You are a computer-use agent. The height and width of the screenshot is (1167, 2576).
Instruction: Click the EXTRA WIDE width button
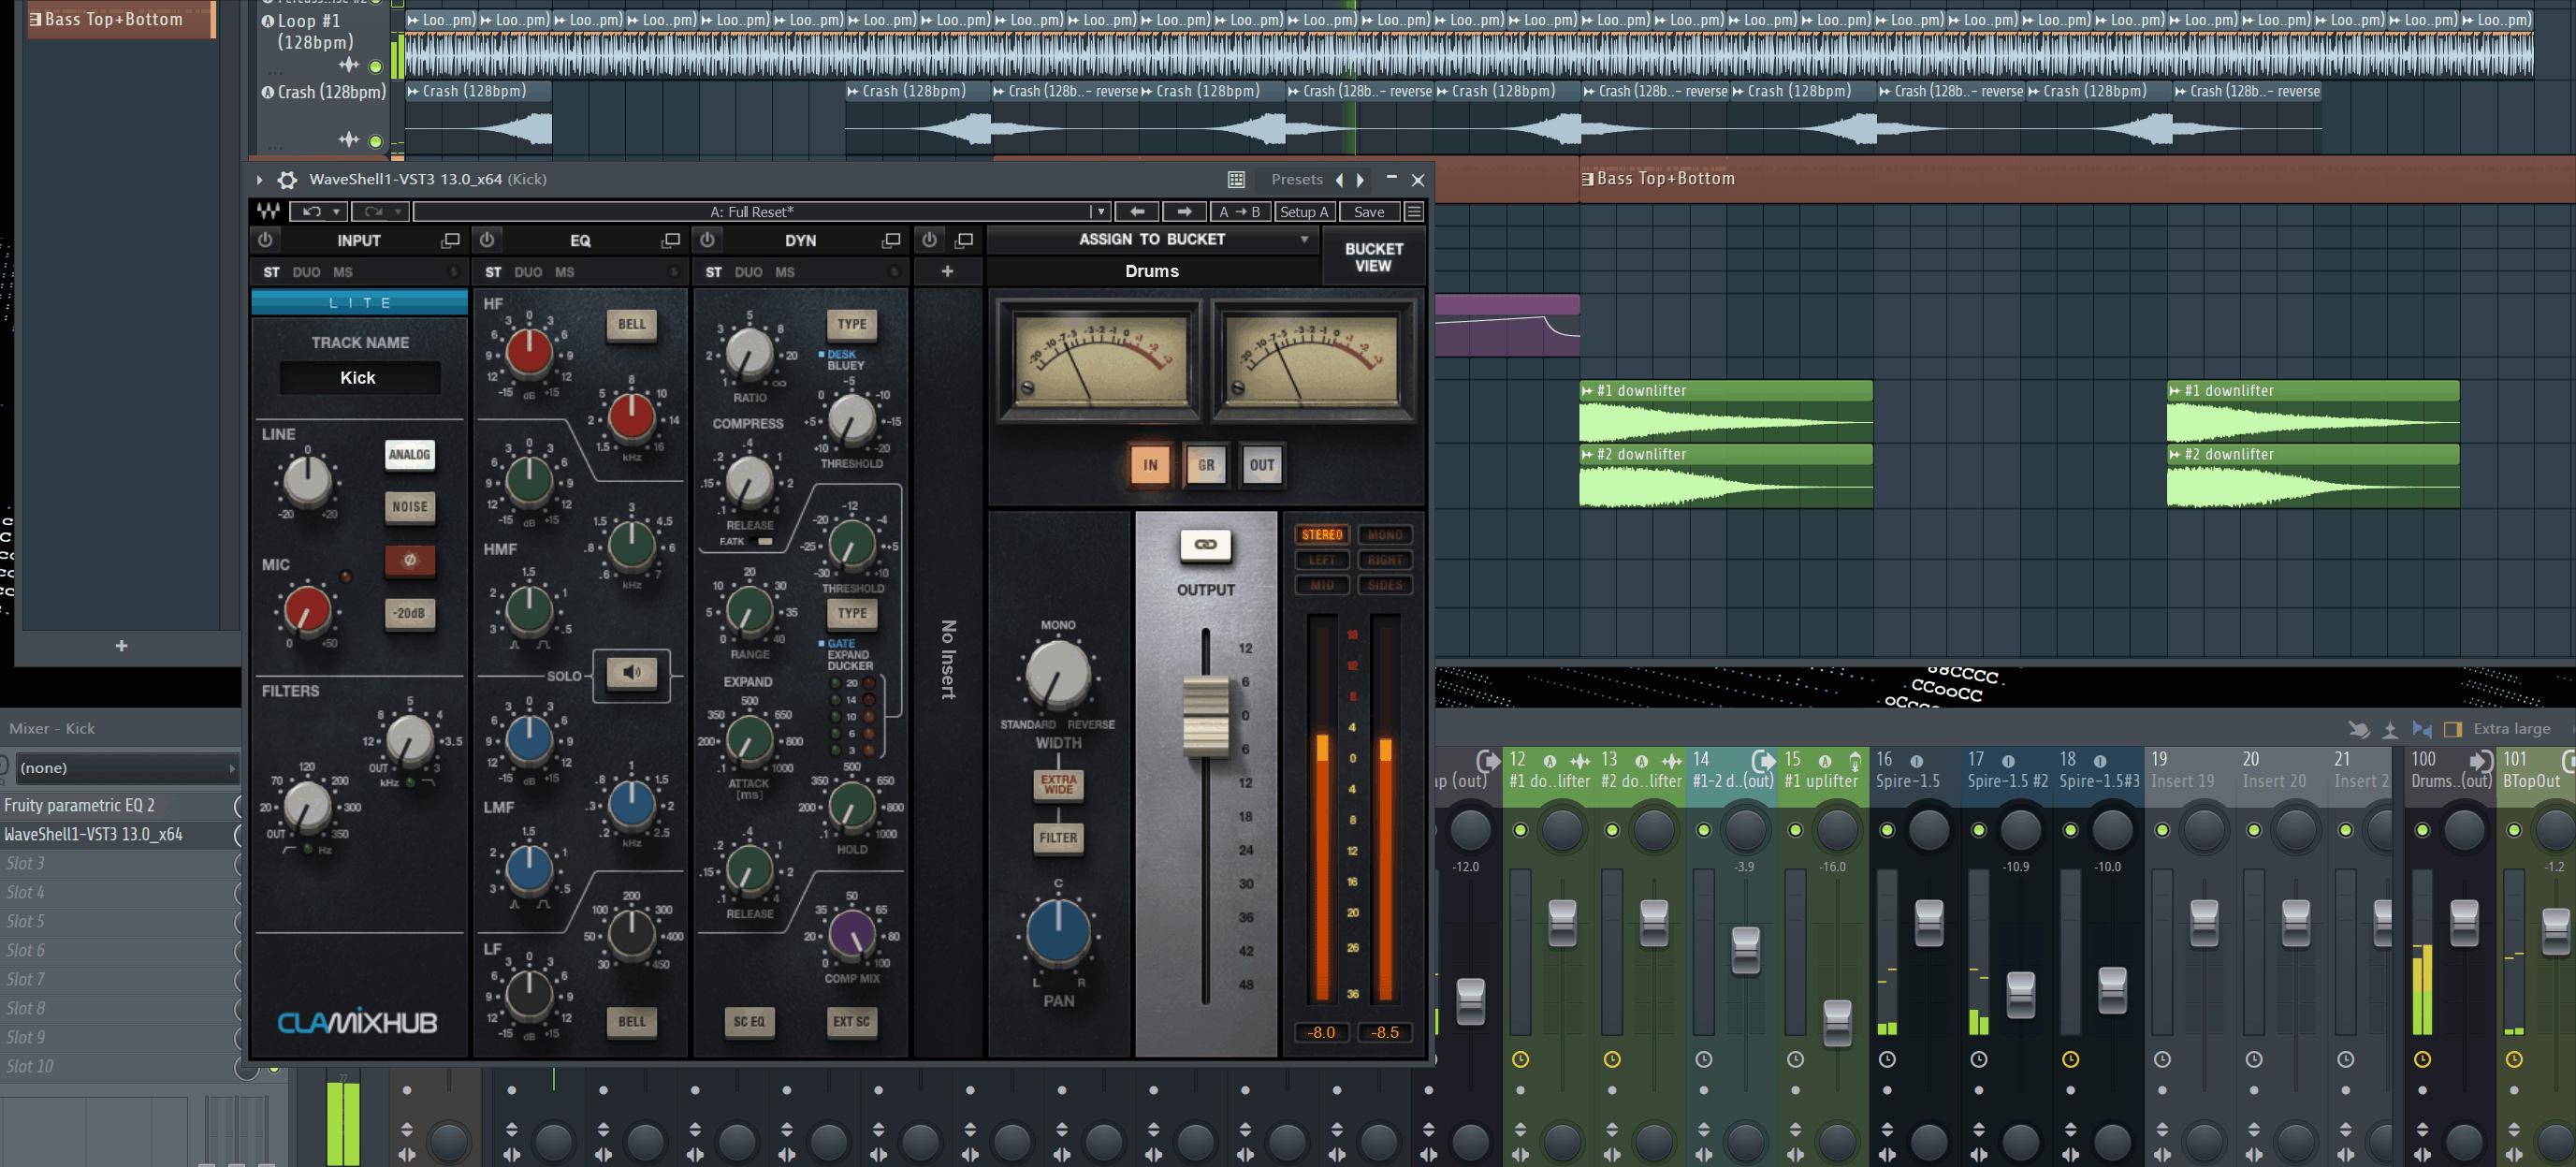click(1058, 785)
